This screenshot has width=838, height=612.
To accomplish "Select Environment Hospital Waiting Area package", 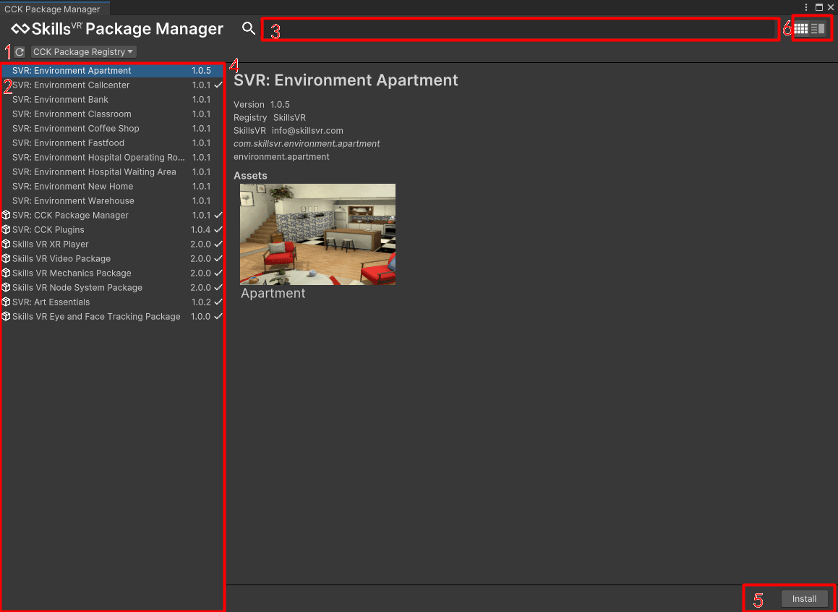I will click(x=111, y=171).
